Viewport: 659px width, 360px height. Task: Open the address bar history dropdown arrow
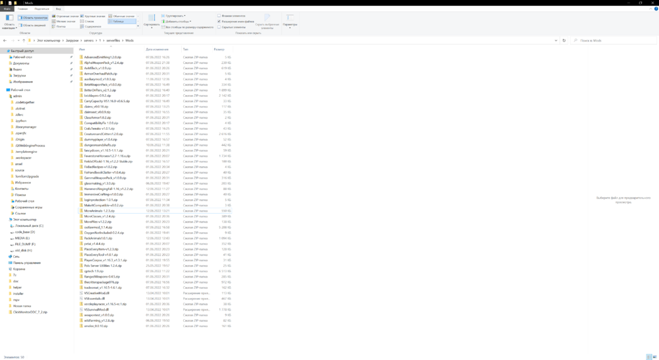[556, 40]
